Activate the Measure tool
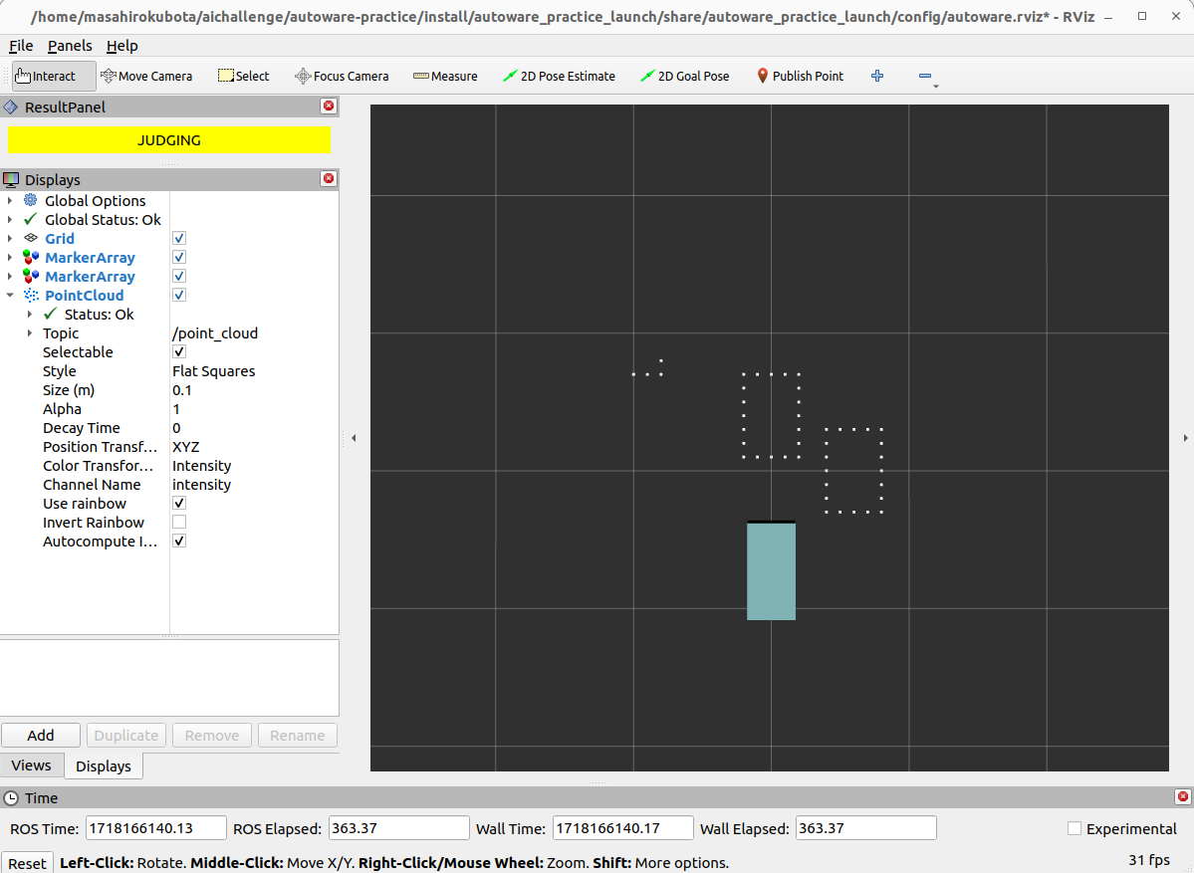The height and width of the screenshot is (873, 1194). pos(444,76)
